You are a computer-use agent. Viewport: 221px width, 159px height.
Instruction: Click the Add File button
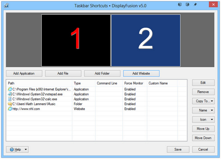tap(63, 73)
